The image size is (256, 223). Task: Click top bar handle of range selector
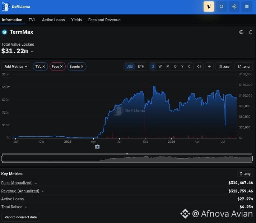coord(127,154)
